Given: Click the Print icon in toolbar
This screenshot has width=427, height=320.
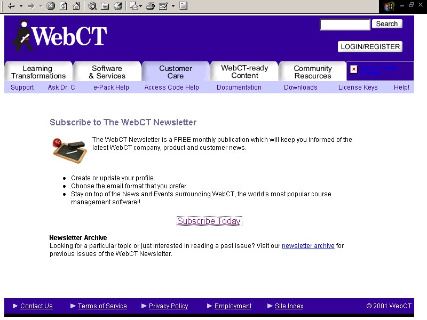Looking at the screenshot, I should (151, 6).
